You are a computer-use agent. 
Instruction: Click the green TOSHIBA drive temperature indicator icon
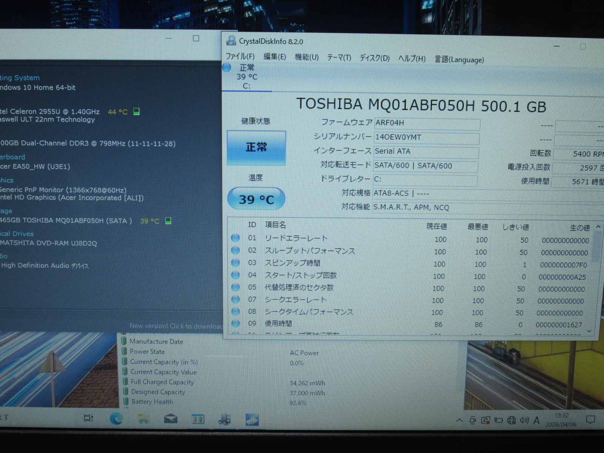pos(168,221)
